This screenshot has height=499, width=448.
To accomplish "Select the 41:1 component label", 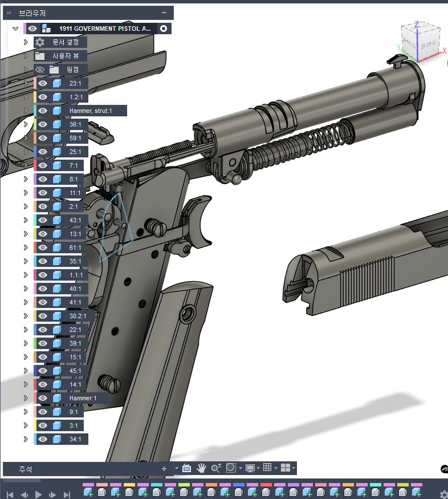I will (75, 302).
